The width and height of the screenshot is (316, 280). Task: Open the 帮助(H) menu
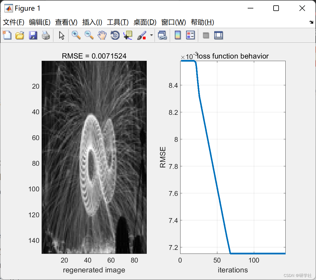tap(202, 22)
